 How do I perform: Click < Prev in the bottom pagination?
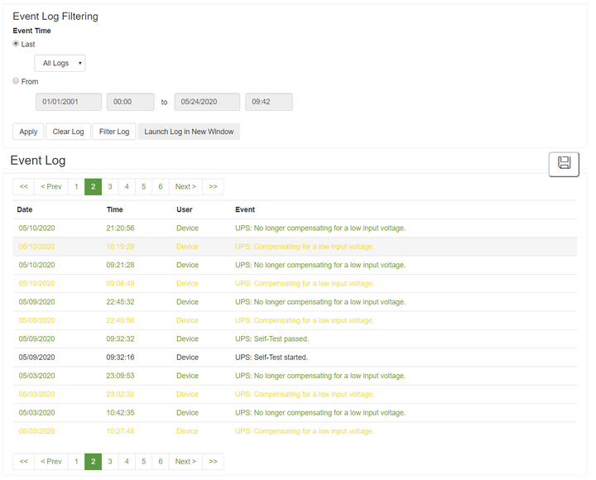tap(51, 461)
